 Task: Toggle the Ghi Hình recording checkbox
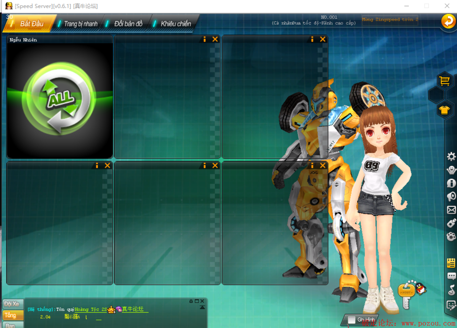[352, 320]
